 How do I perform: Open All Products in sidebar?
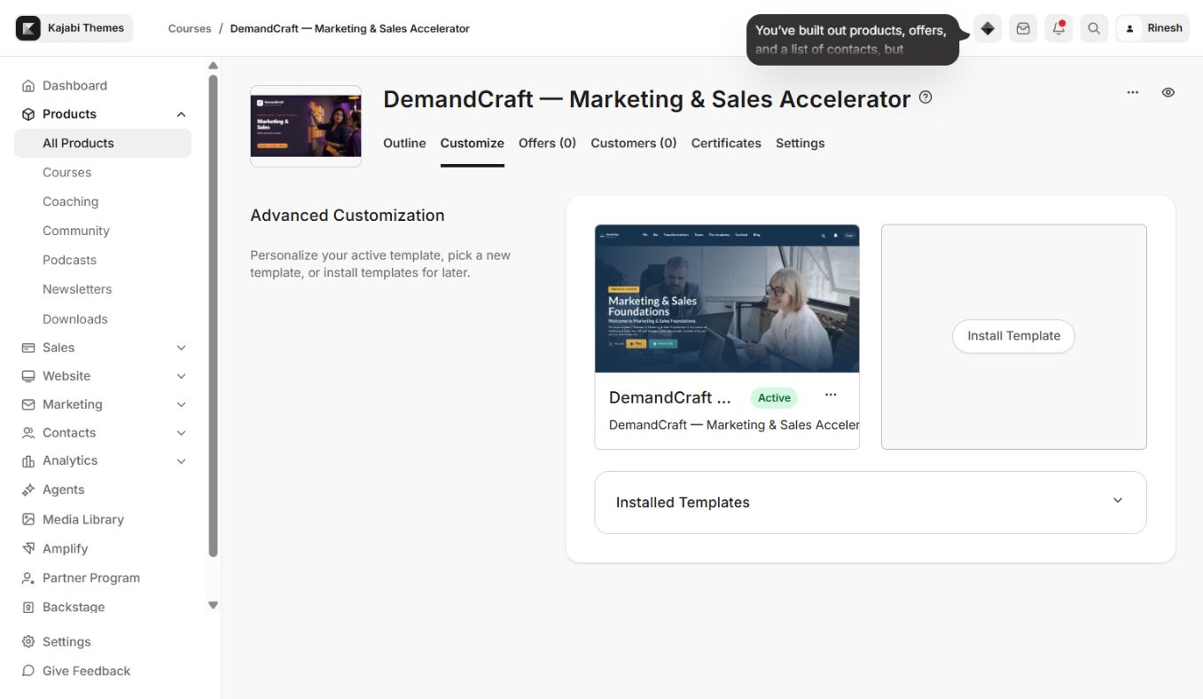click(x=103, y=143)
